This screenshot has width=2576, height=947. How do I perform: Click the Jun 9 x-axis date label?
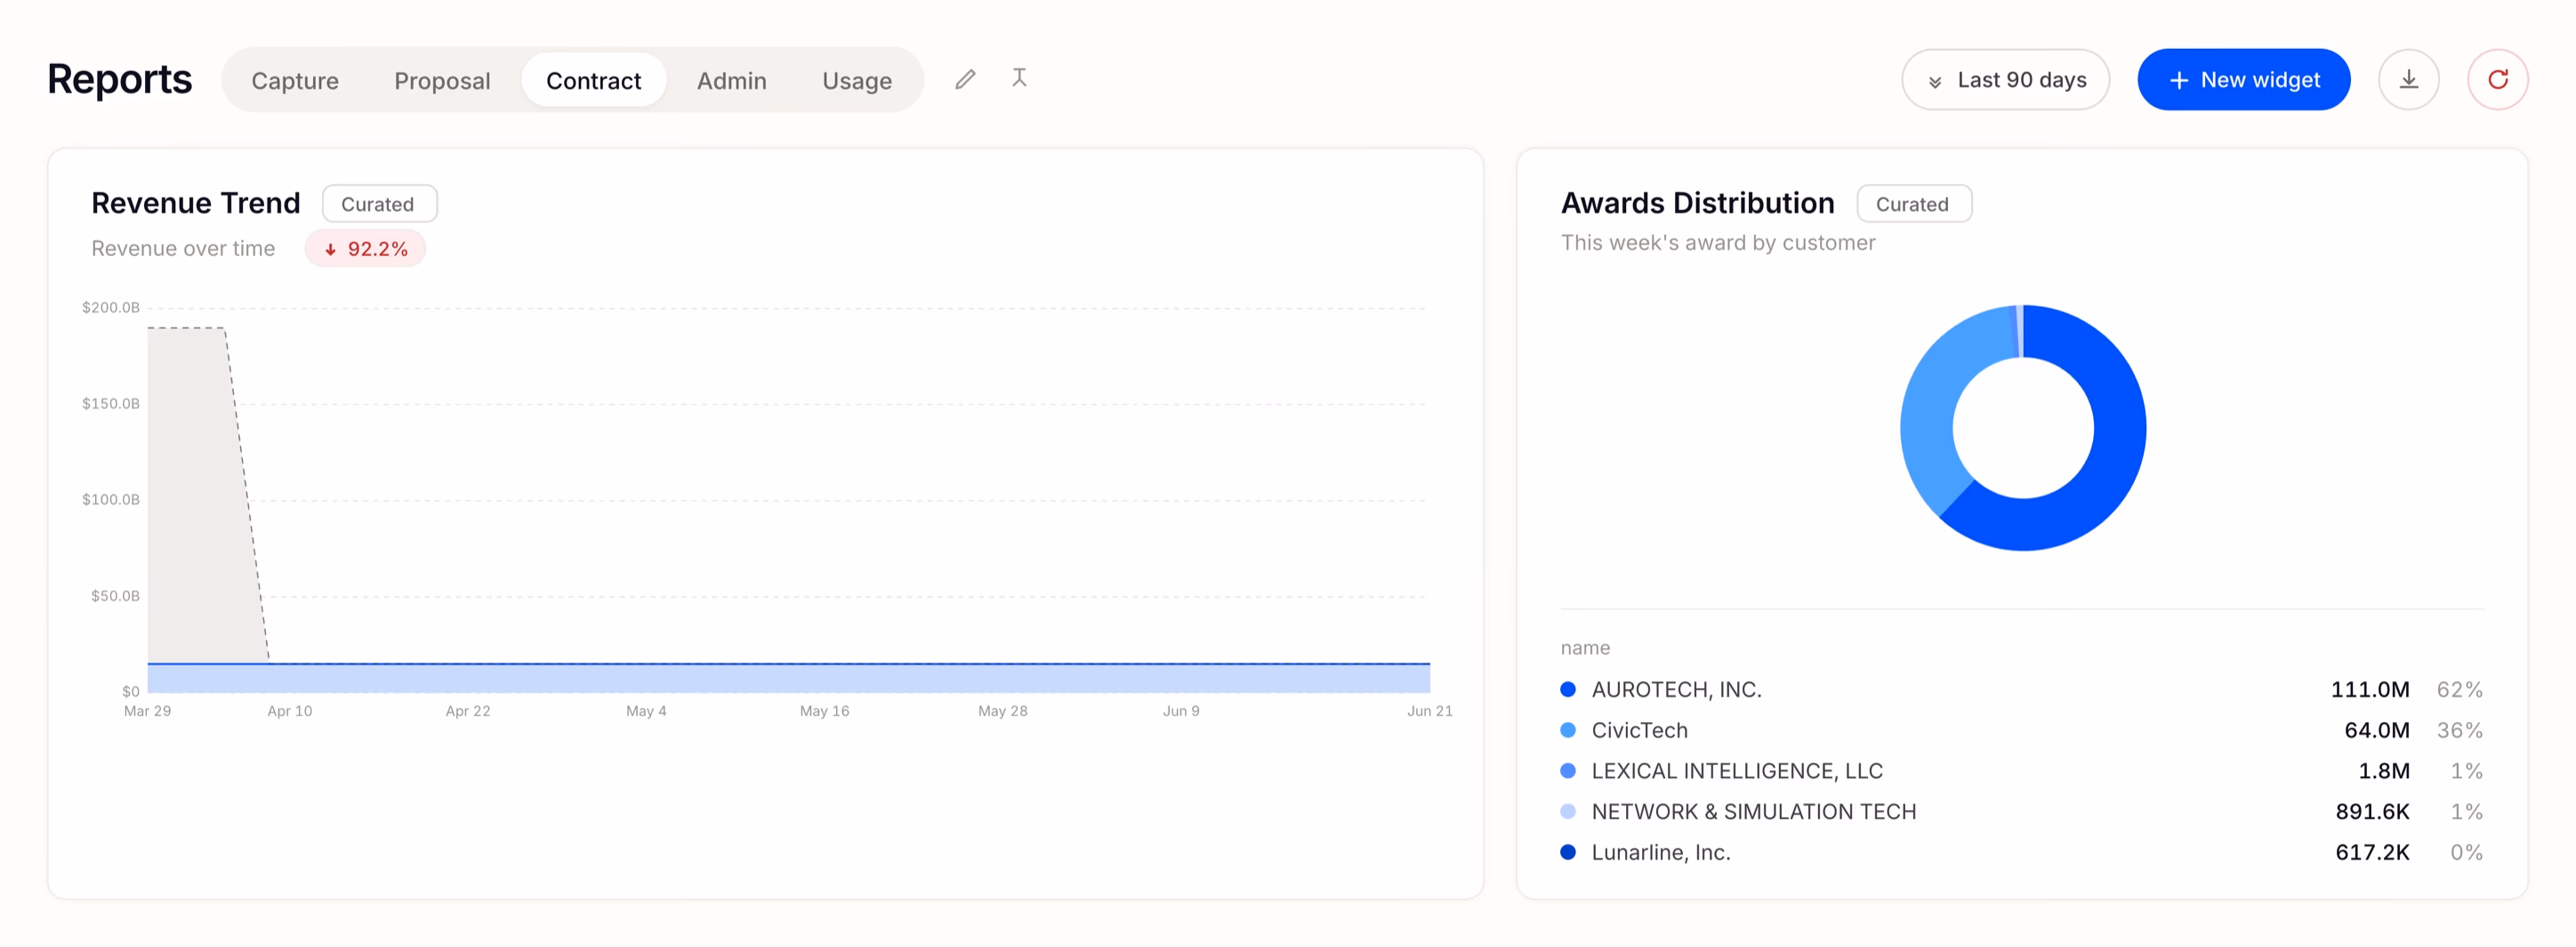(1181, 711)
